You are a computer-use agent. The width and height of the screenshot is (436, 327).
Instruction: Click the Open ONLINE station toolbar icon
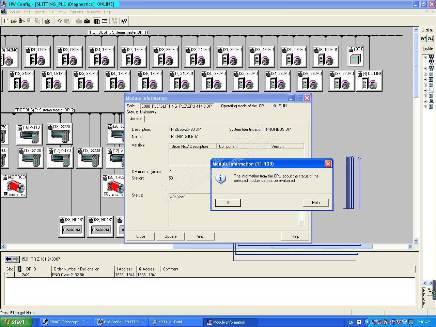point(21,21)
